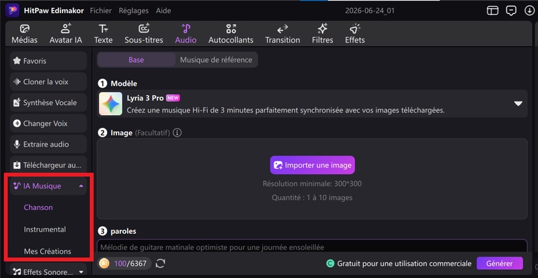This screenshot has width=538, height=278.
Task: Switch to Musique de référence tab
Action: [216, 60]
